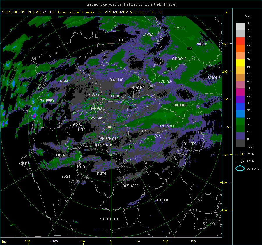Click the yellow 51 dBZ color swatch

click(x=240, y=63)
